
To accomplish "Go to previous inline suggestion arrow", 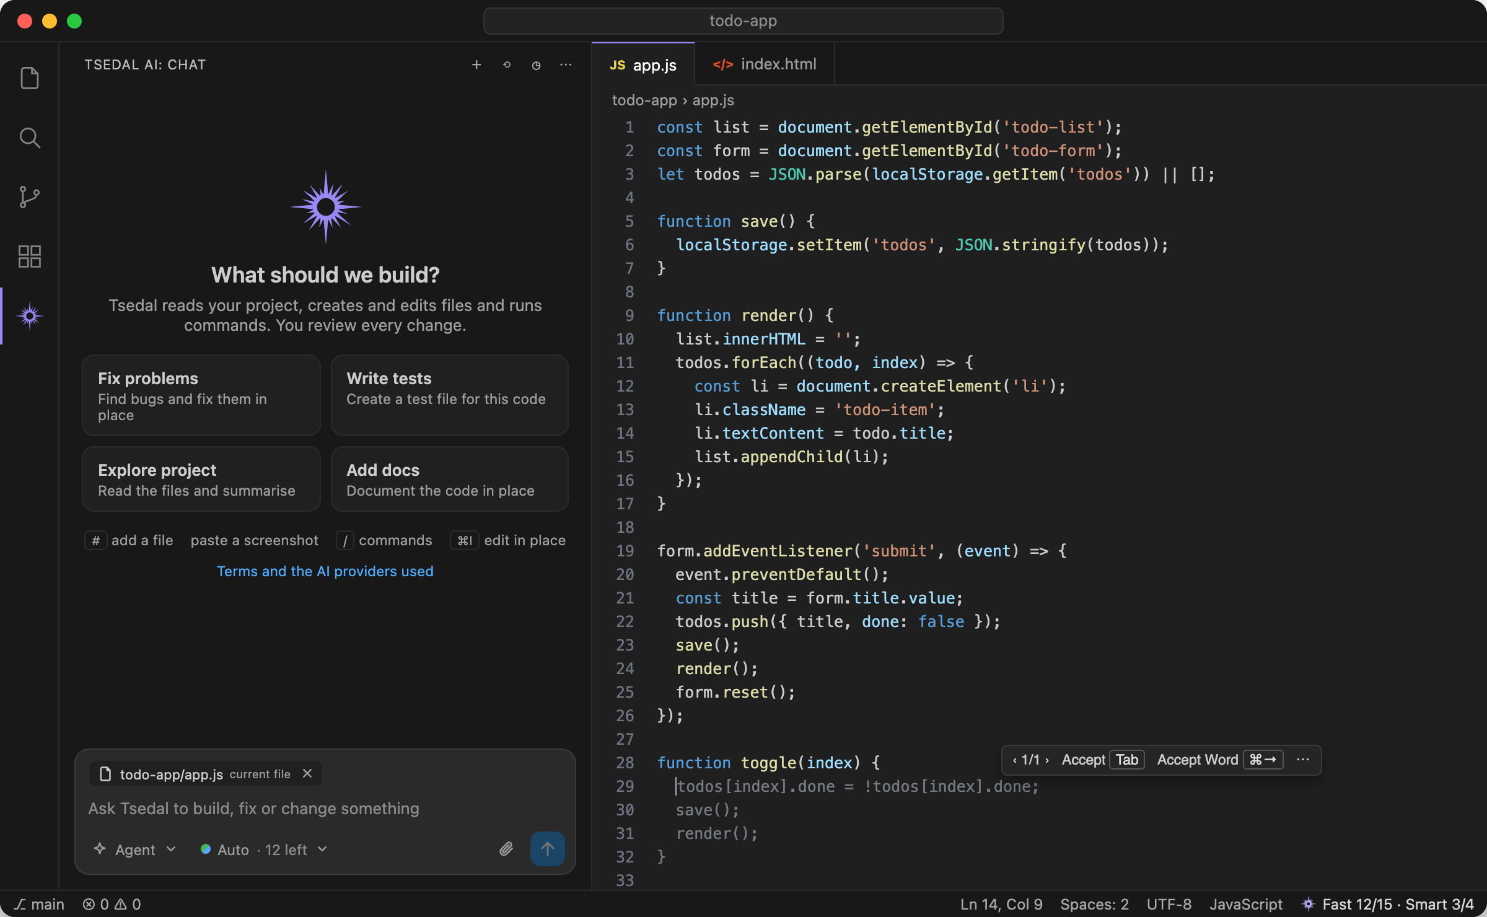I will click(1015, 760).
